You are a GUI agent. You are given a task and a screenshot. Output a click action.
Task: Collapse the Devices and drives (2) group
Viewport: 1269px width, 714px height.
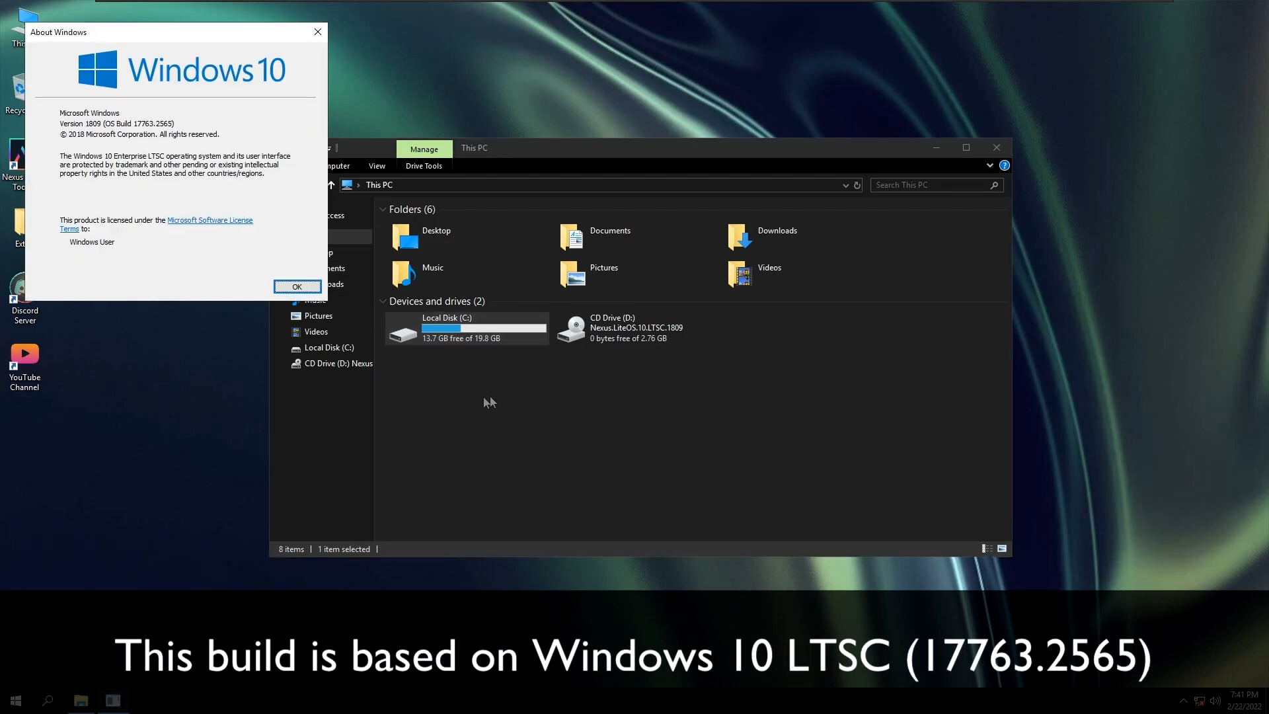pos(383,301)
